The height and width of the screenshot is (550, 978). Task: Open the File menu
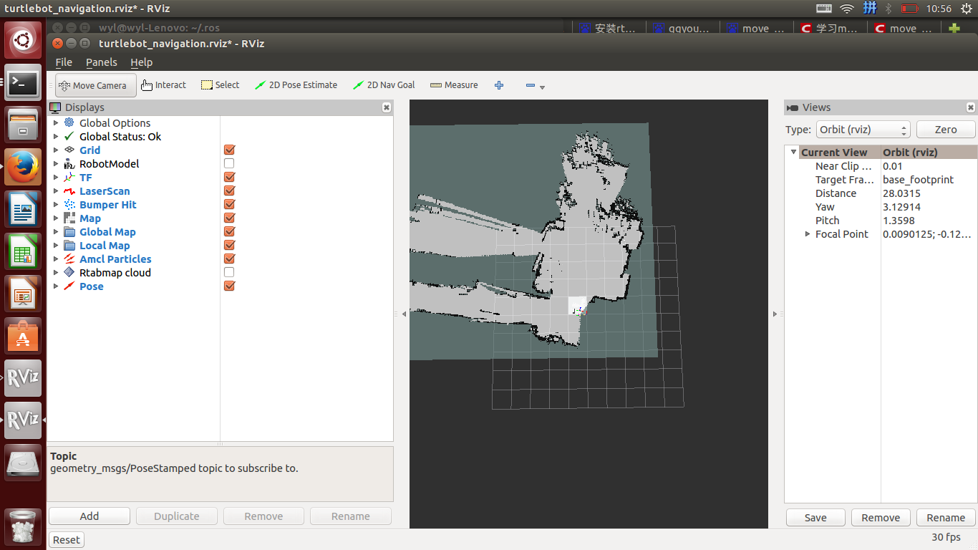coord(64,62)
